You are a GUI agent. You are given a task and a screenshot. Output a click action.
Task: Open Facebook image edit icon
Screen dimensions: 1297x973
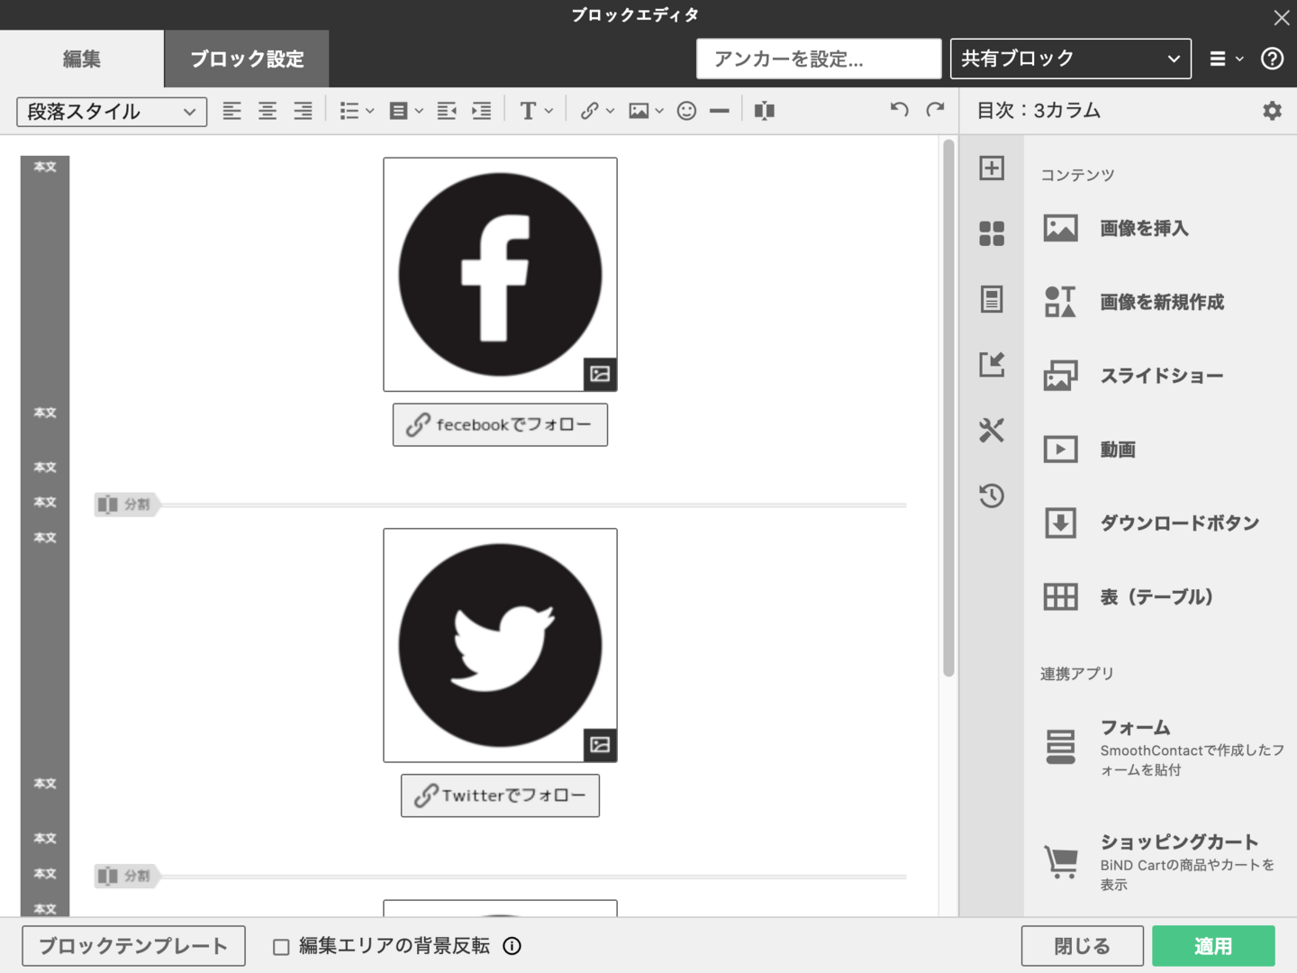[600, 374]
